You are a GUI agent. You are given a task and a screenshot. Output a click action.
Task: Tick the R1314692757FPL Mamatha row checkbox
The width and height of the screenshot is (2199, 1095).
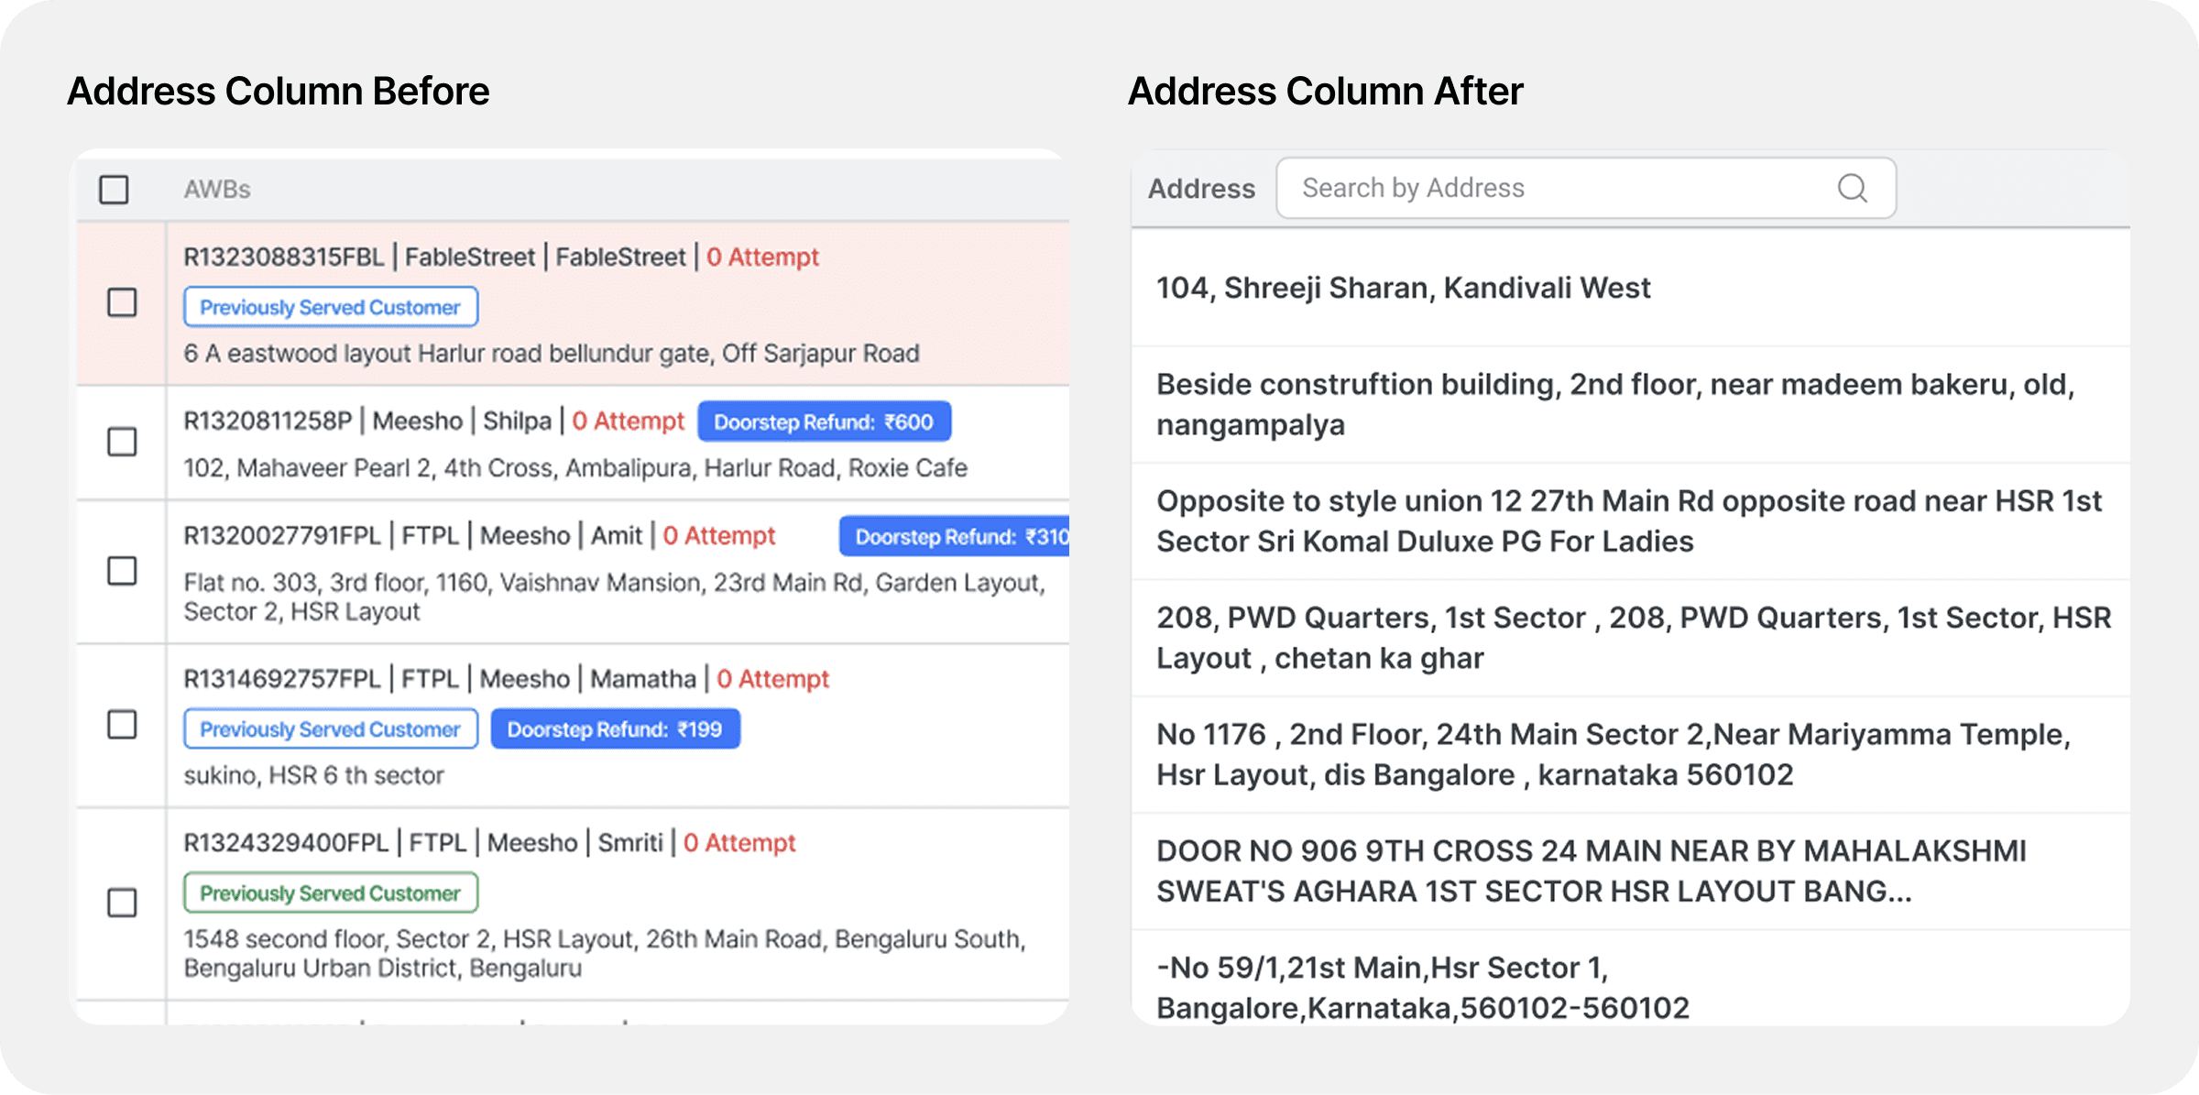pyautogui.click(x=122, y=725)
